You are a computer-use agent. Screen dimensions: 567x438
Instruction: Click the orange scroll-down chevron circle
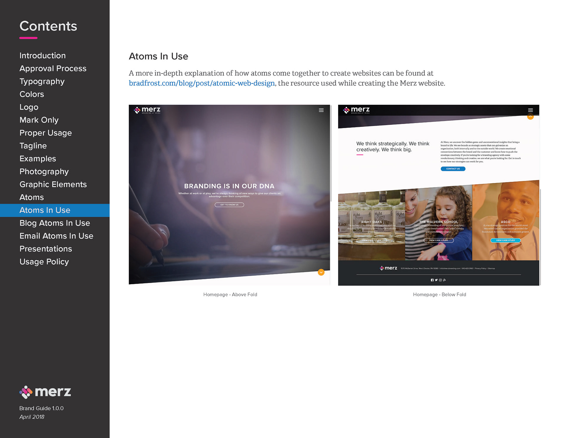tap(321, 272)
